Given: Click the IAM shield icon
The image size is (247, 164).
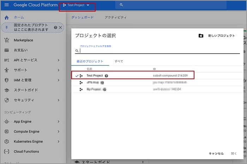Looking at the screenshot, I should (x=7, y=80).
